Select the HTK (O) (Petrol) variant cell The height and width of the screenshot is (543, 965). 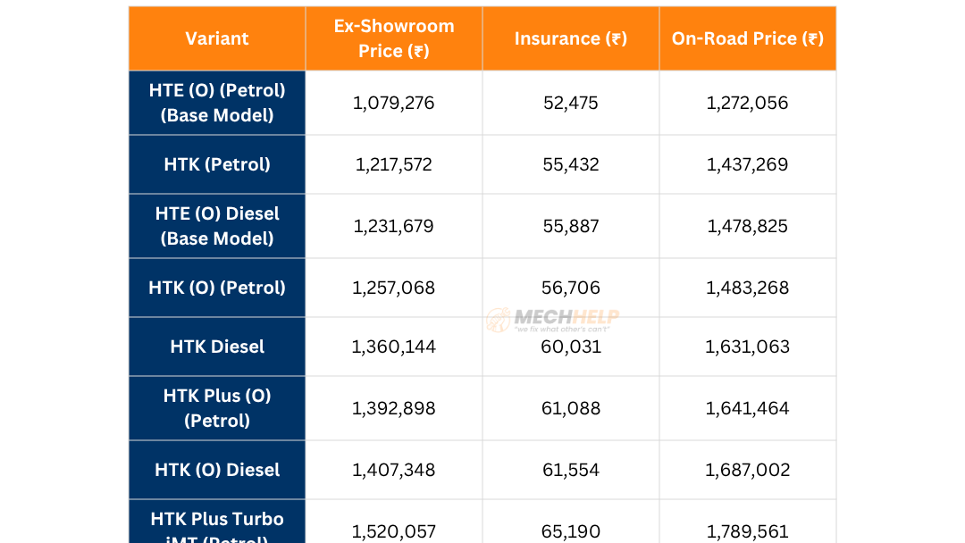click(217, 288)
